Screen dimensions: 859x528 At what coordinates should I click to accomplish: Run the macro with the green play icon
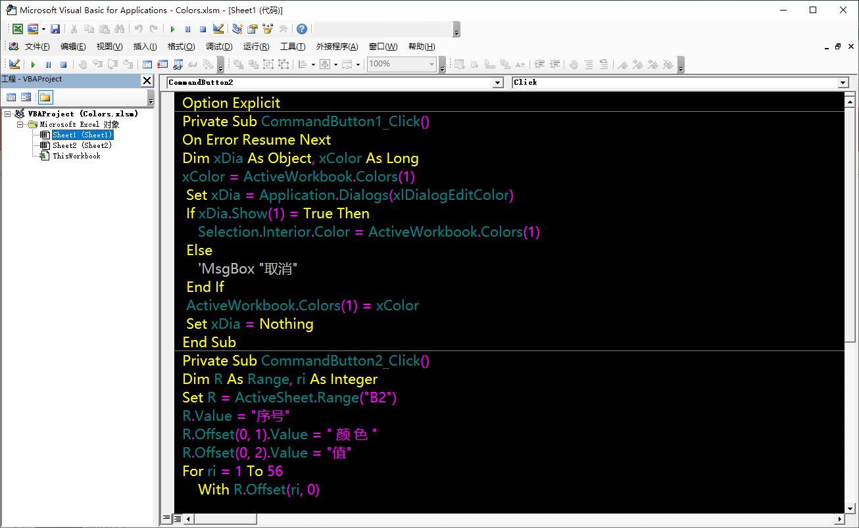click(172, 29)
